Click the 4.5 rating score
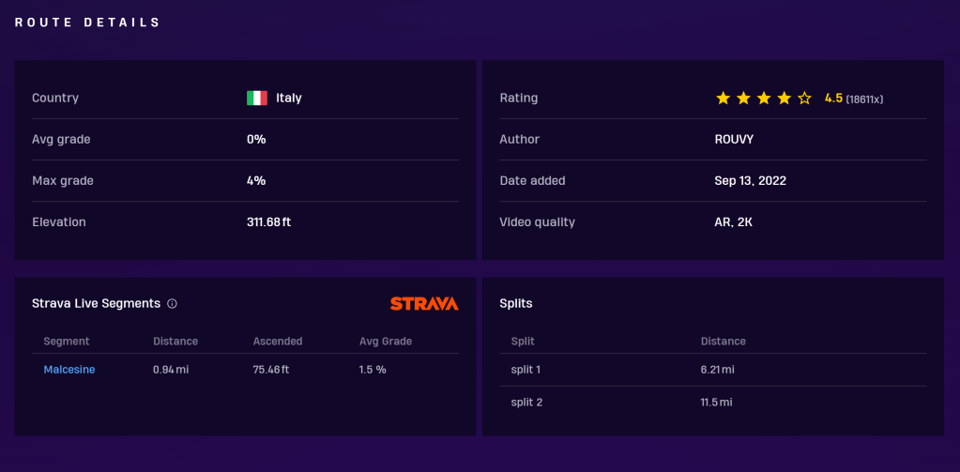Screen dimensions: 960x472 (x=833, y=98)
